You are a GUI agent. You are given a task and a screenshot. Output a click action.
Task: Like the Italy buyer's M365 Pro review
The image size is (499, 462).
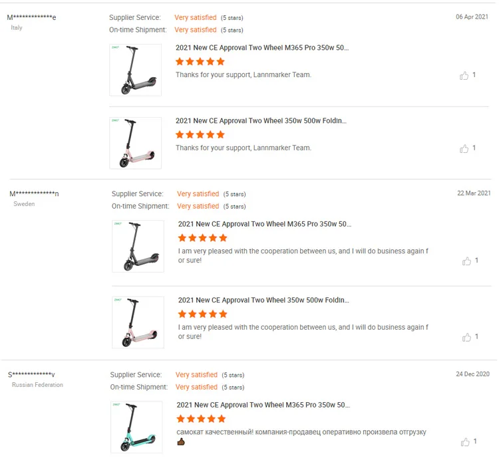(x=464, y=76)
